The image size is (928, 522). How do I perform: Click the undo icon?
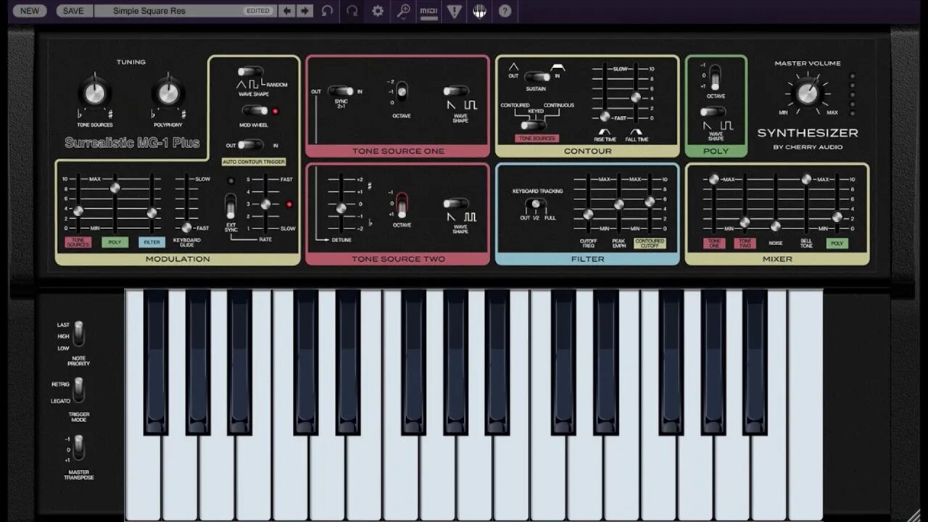pyautogui.click(x=328, y=11)
